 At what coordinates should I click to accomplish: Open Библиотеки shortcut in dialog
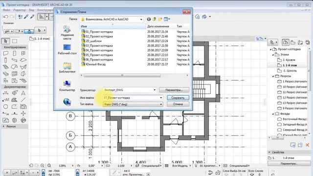pyautogui.click(x=67, y=67)
